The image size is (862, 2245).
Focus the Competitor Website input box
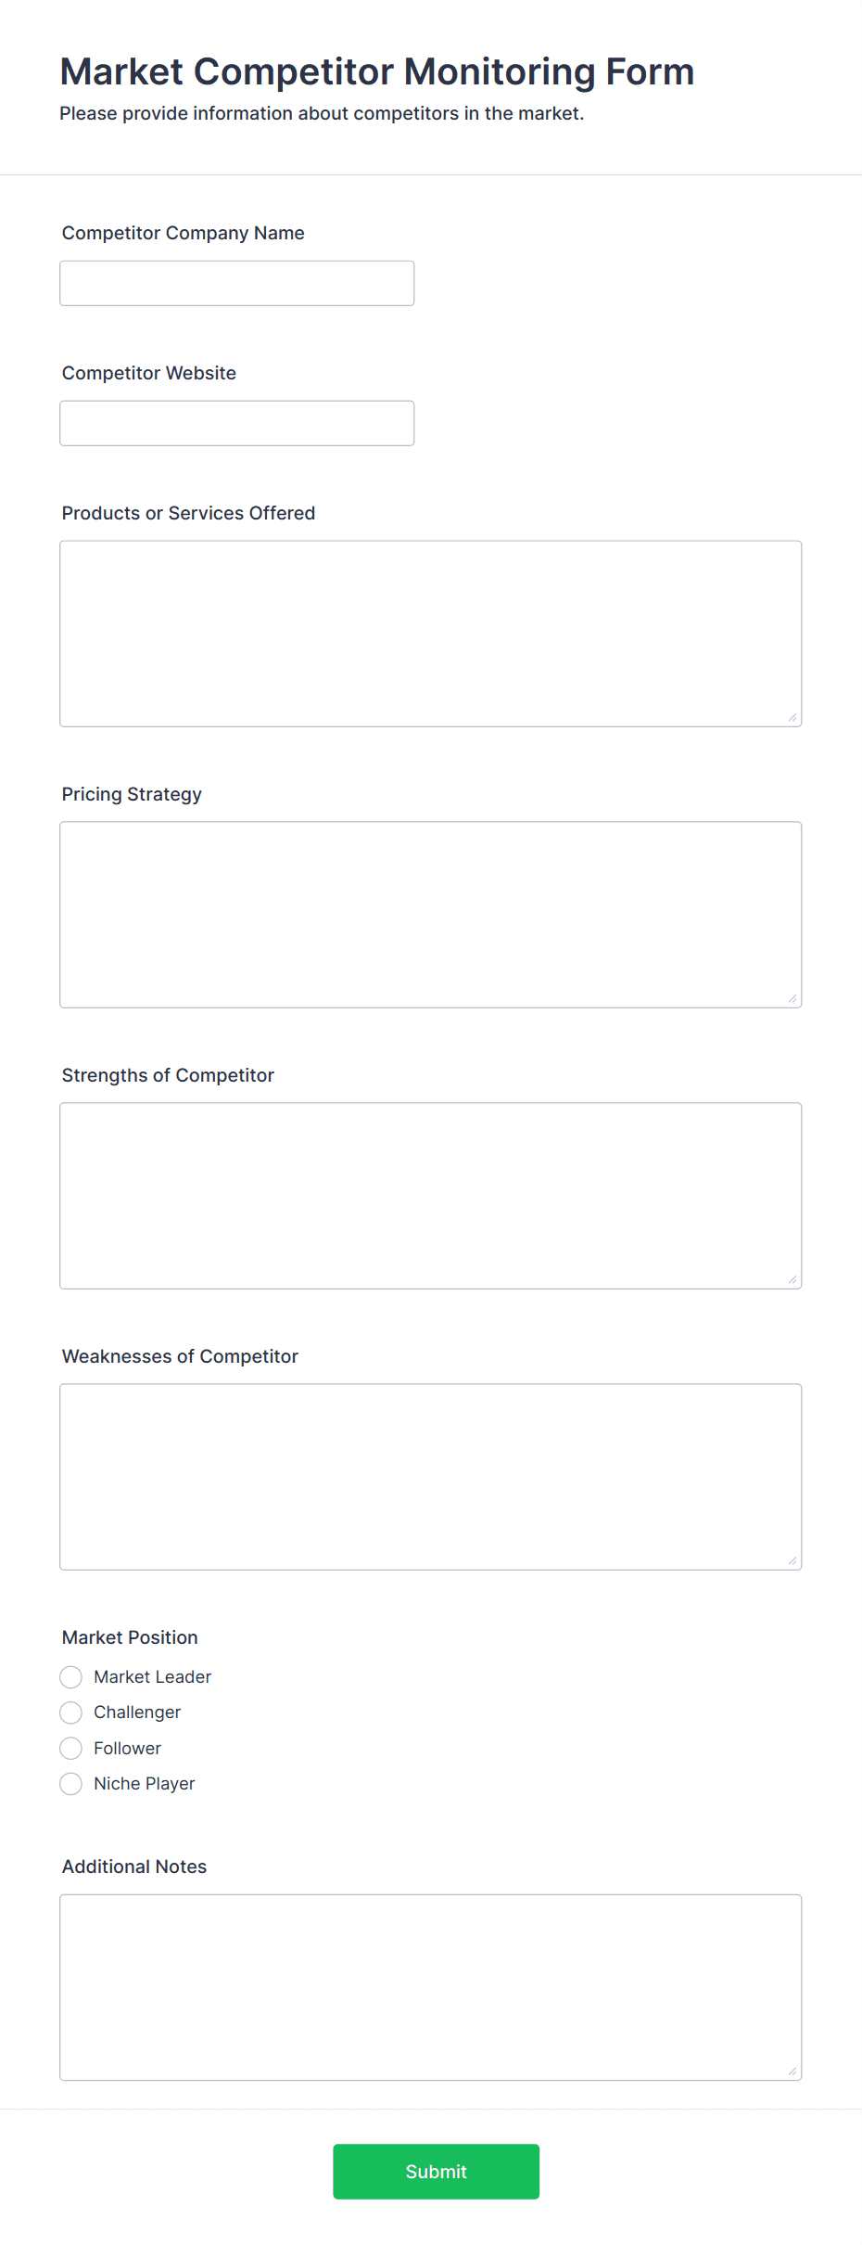(237, 423)
